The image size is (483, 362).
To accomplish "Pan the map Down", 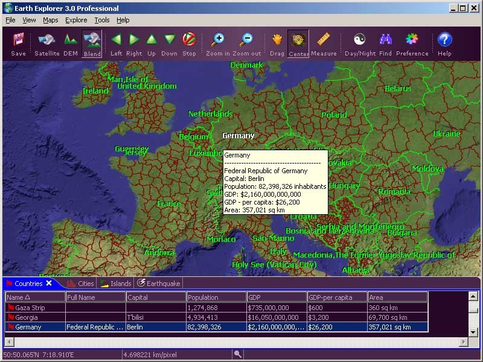I will (x=170, y=43).
